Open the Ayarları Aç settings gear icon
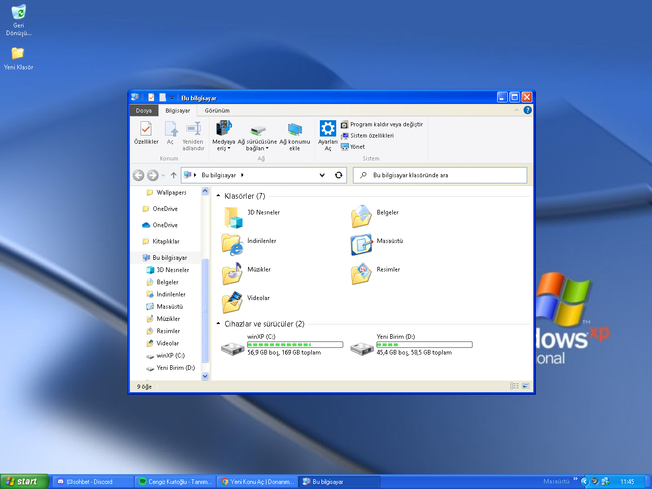 pos(328,128)
